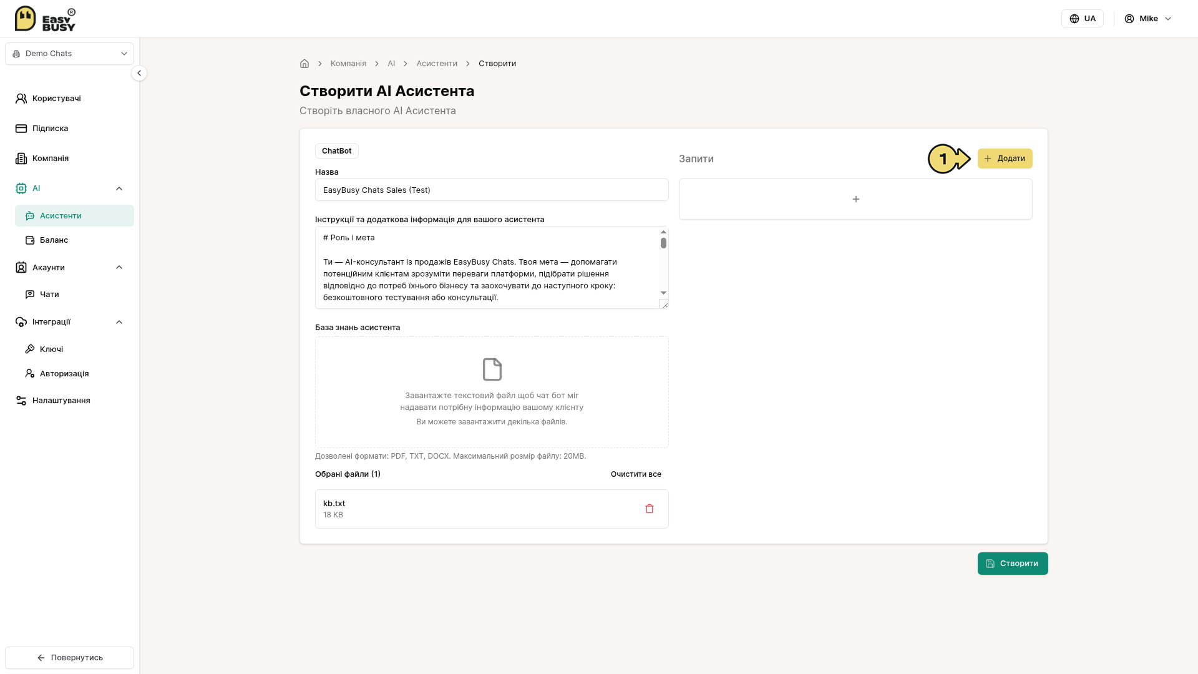Collapse the AI section chevron
This screenshot has width=1198, height=674.
(119, 188)
